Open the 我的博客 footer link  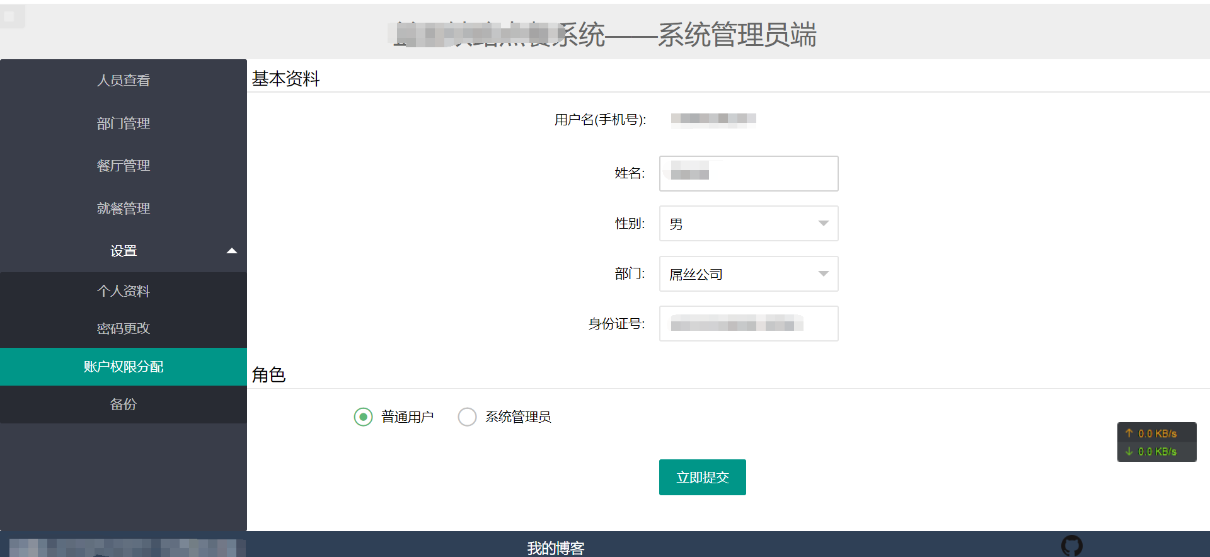(556, 548)
